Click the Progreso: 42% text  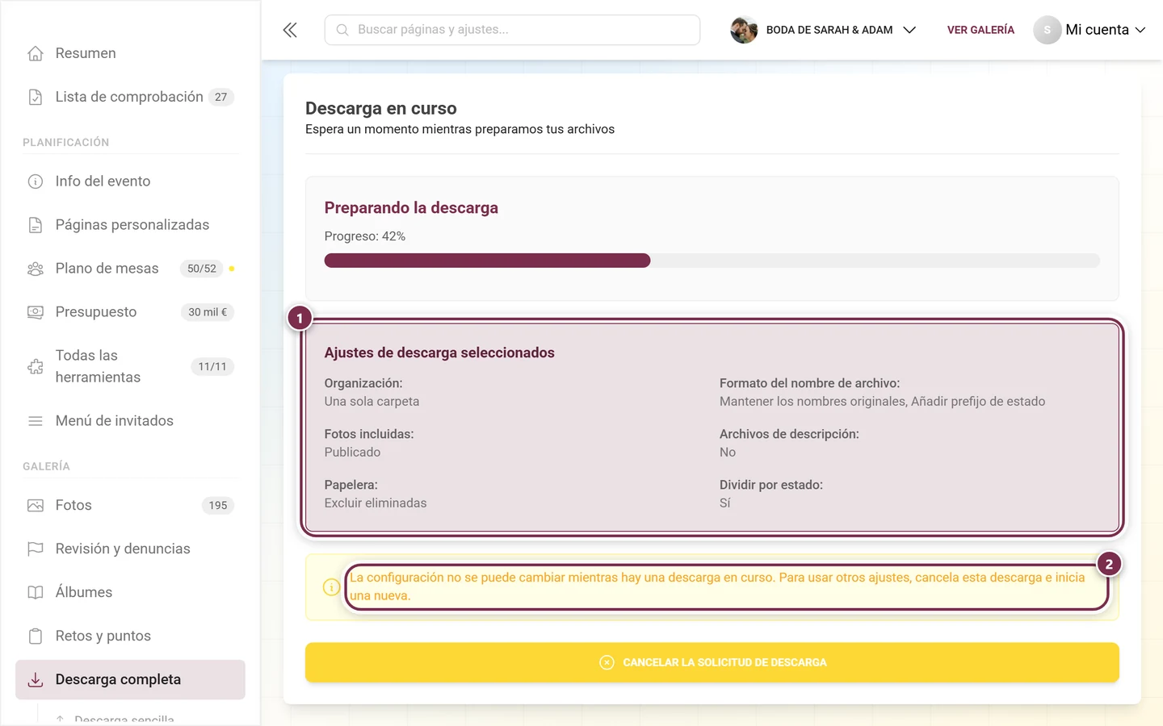pyautogui.click(x=365, y=236)
